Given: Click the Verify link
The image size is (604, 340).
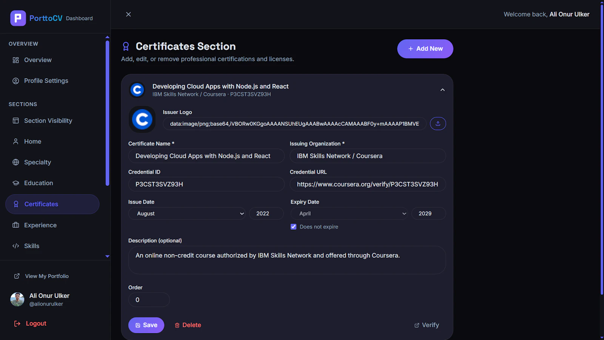Looking at the screenshot, I should click(x=427, y=325).
